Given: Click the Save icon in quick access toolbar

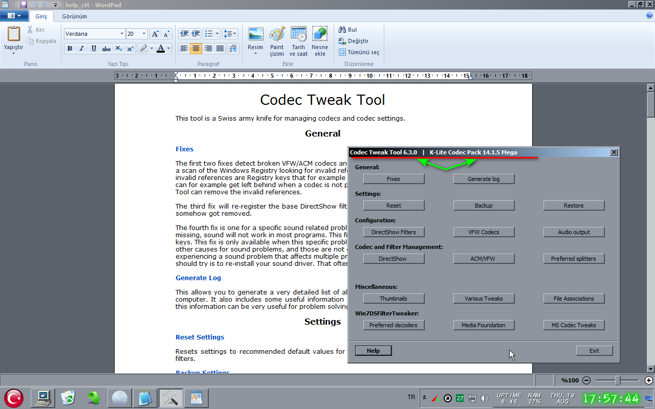Looking at the screenshot, I should (x=24, y=5).
